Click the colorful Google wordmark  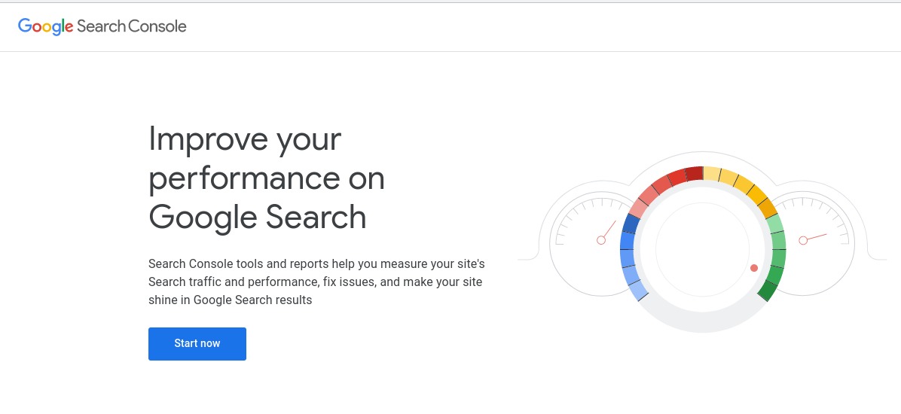pos(45,27)
